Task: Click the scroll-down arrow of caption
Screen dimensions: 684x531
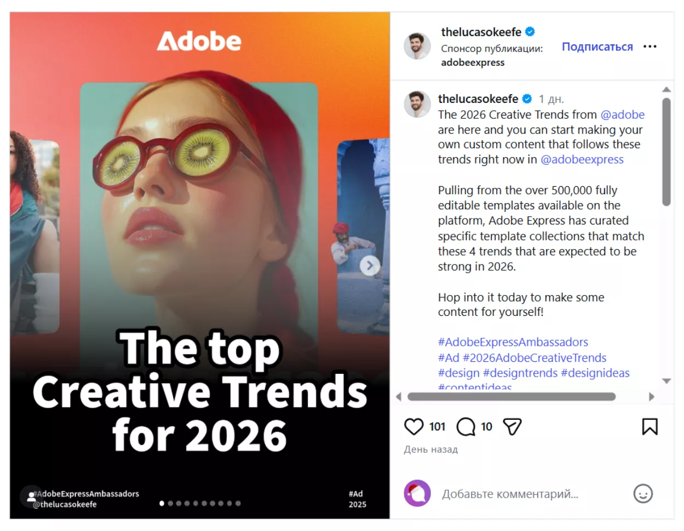Action: pyautogui.click(x=666, y=381)
